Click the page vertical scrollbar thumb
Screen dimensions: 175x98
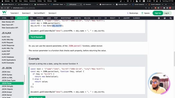tap(174, 59)
